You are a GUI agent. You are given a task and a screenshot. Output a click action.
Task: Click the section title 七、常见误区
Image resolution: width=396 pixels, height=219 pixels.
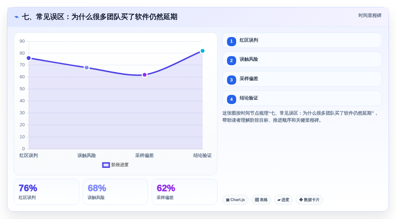pyautogui.click(x=99, y=17)
